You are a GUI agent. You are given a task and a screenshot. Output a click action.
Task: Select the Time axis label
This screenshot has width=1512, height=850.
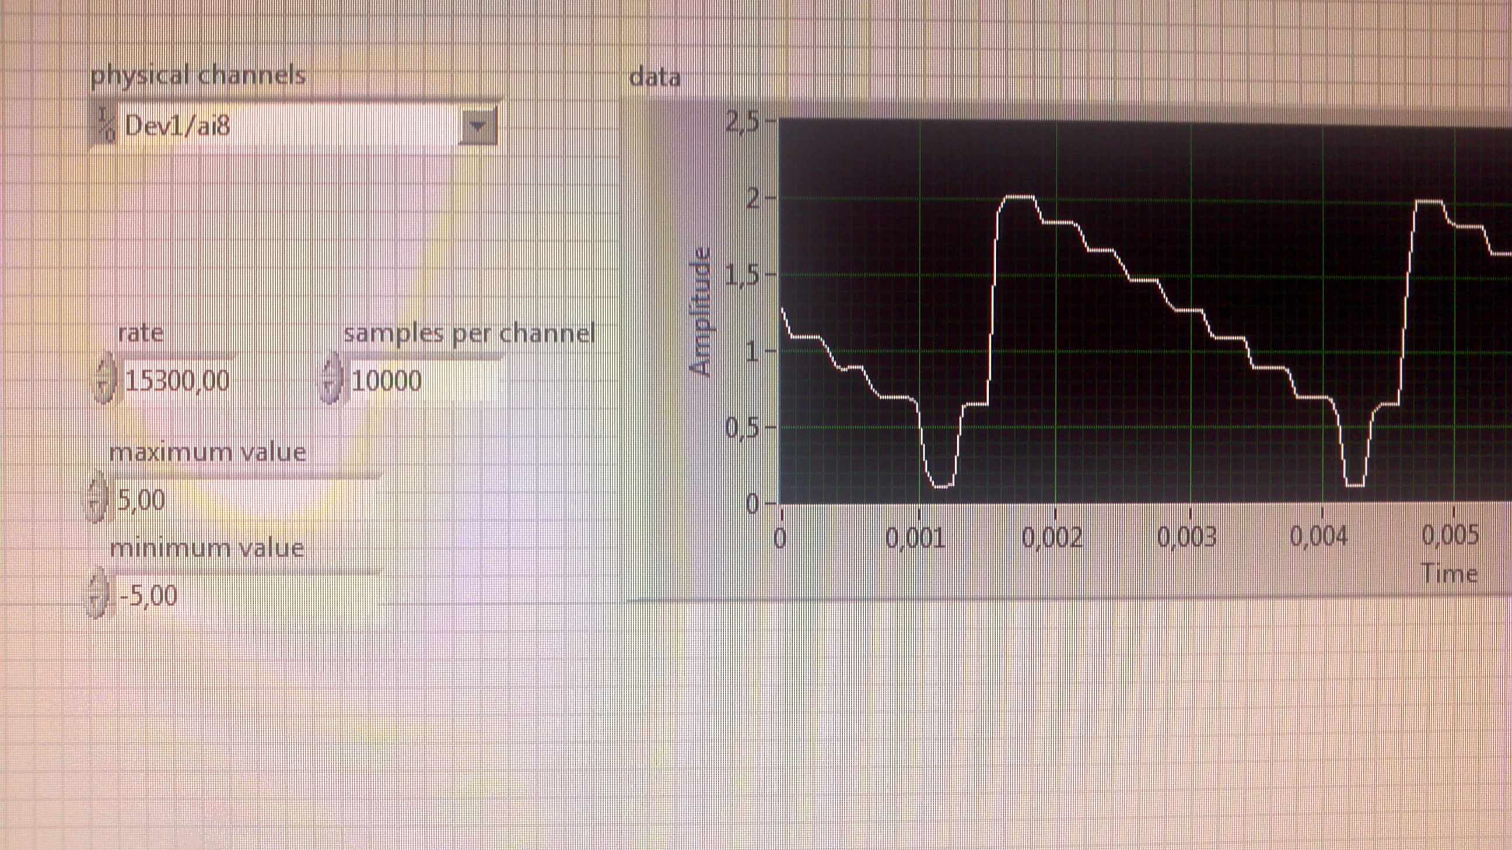[1448, 573]
